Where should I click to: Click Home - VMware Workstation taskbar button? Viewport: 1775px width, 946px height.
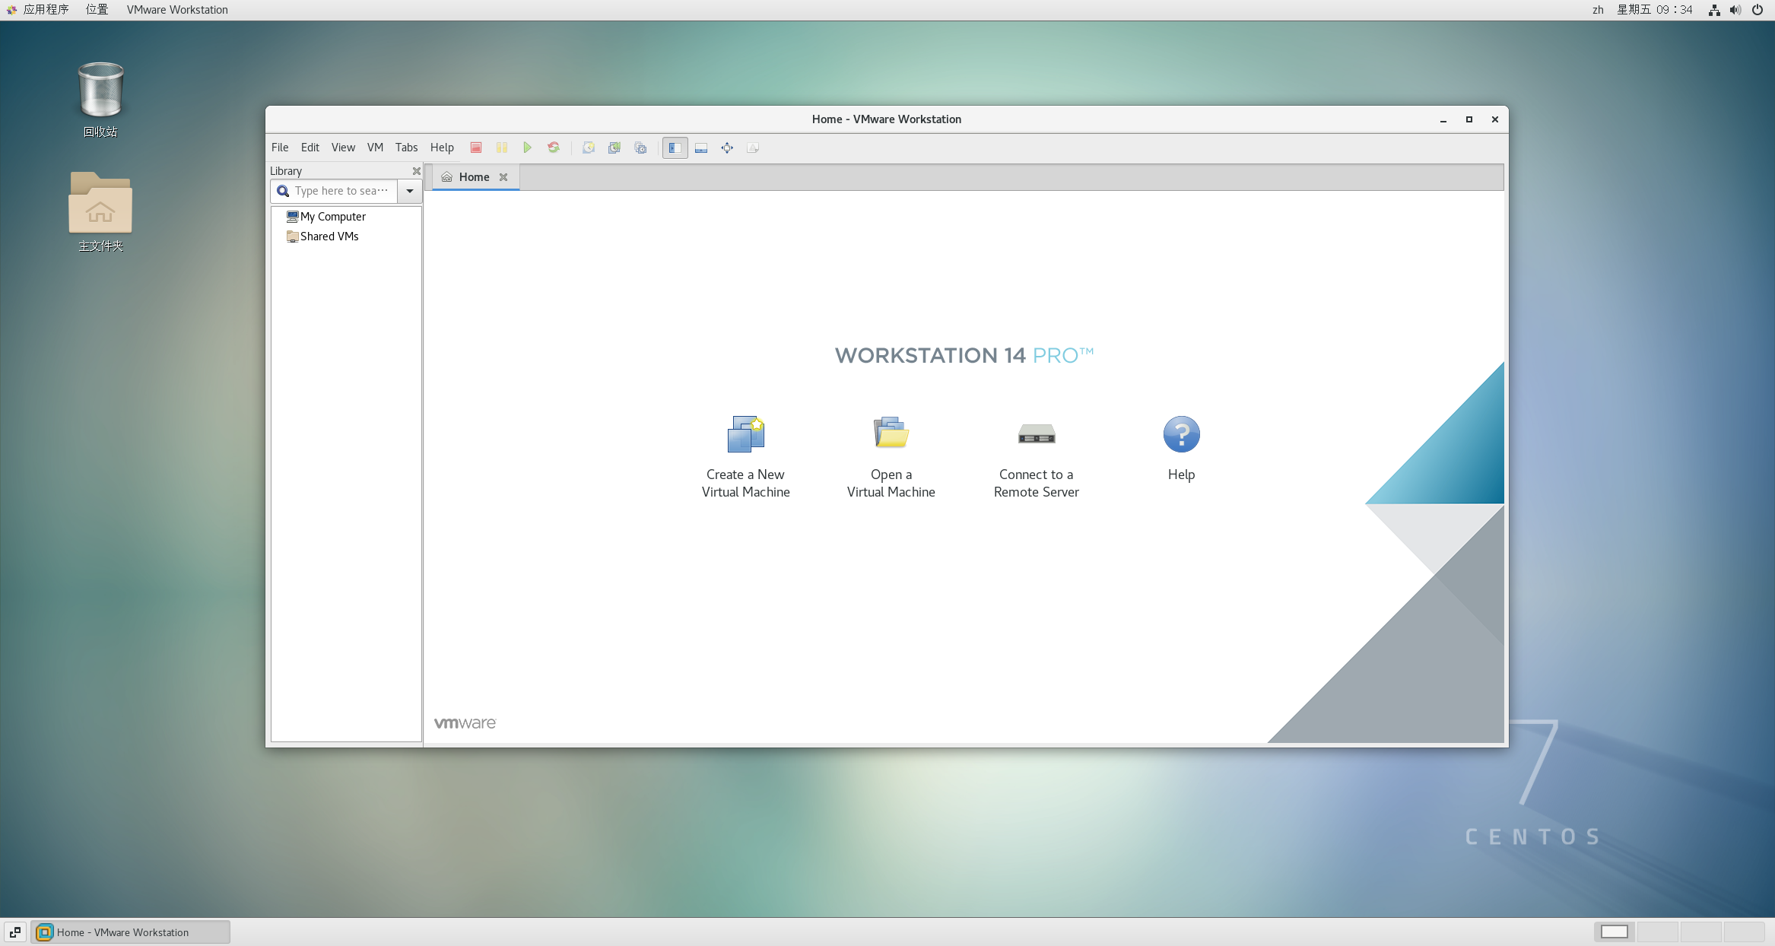click(x=130, y=932)
